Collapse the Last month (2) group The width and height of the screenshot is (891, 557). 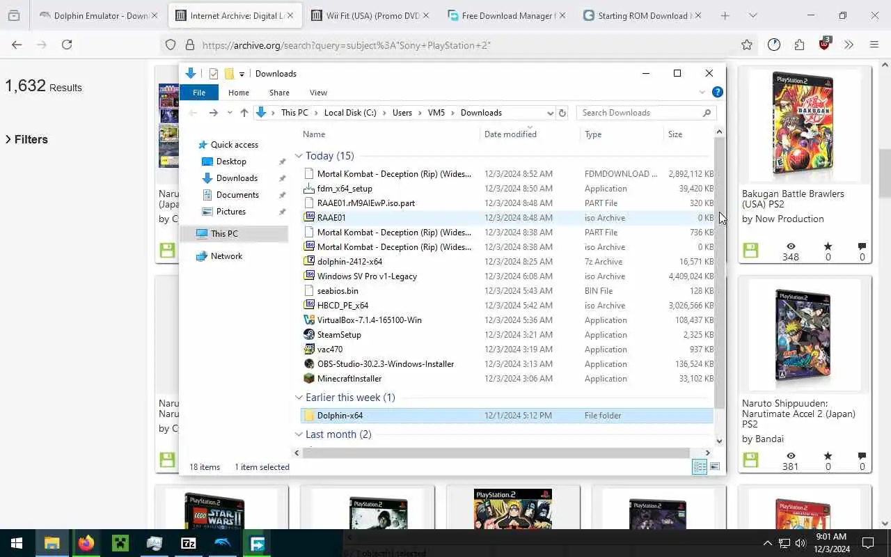click(299, 434)
